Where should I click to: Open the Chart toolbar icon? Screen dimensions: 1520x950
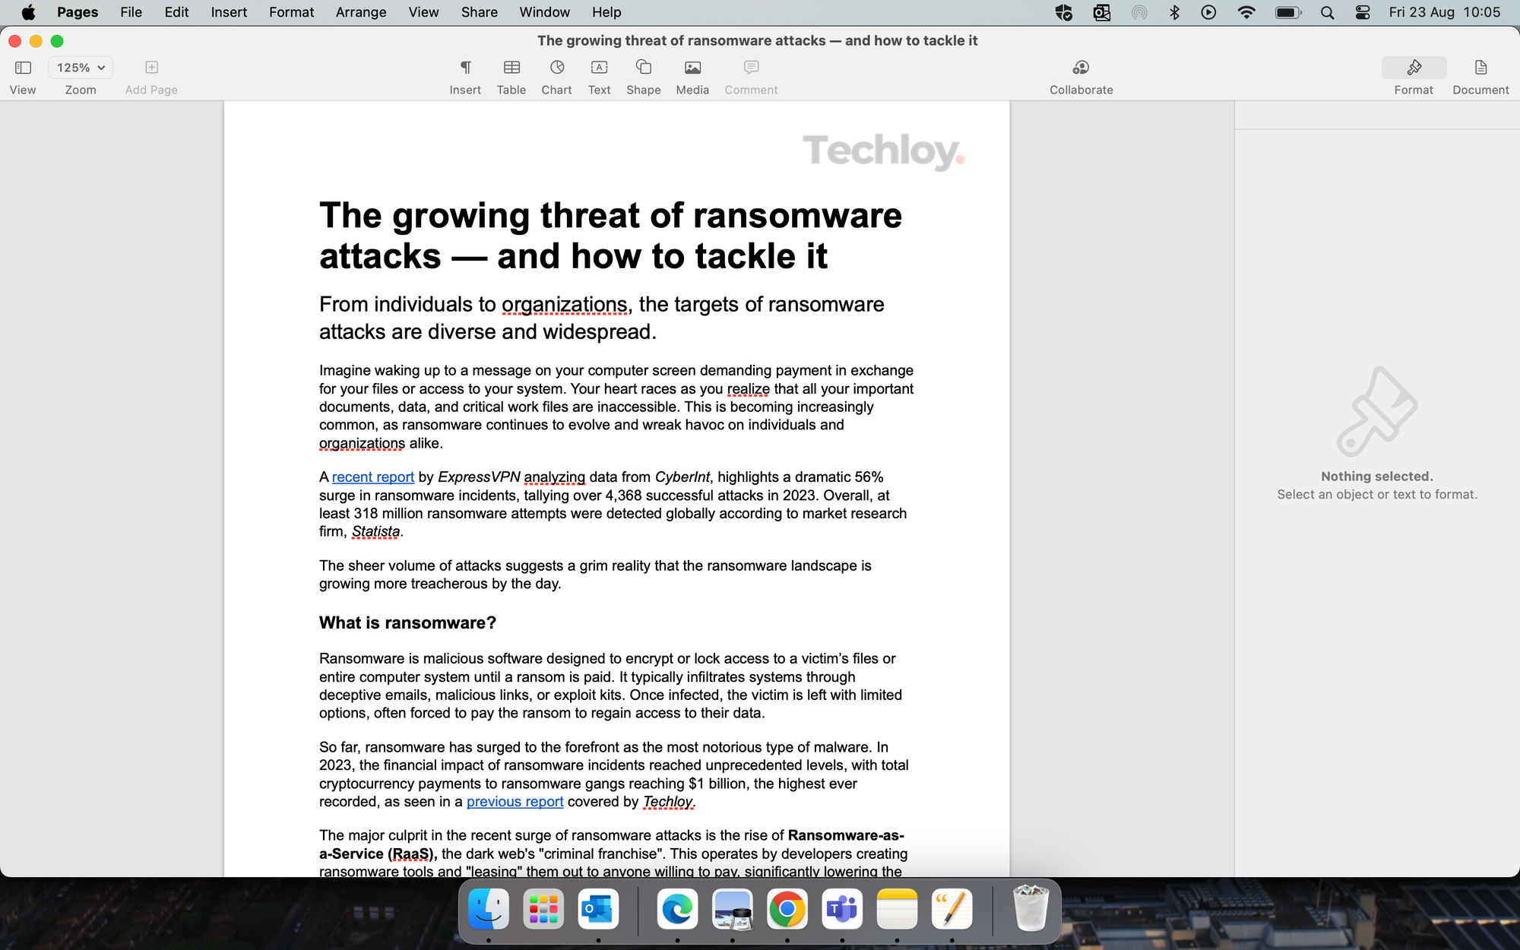pyautogui.click(x=556, y=68)
